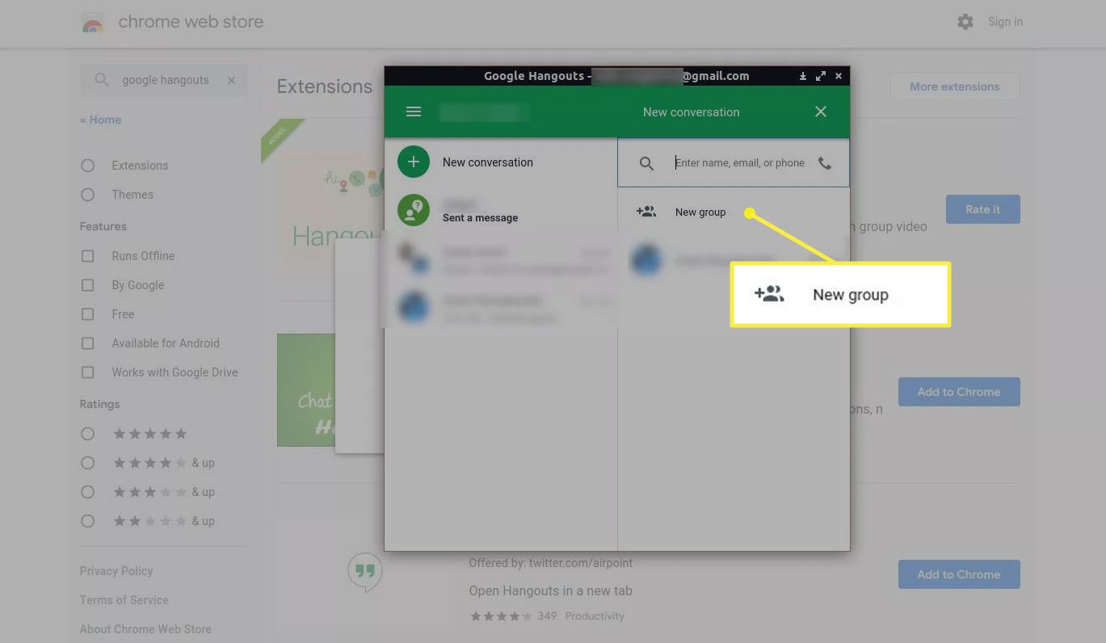The image size is (1106, 643).
Task: Open the Hangouts hamburger menu
Action: (x=414, y=111)
